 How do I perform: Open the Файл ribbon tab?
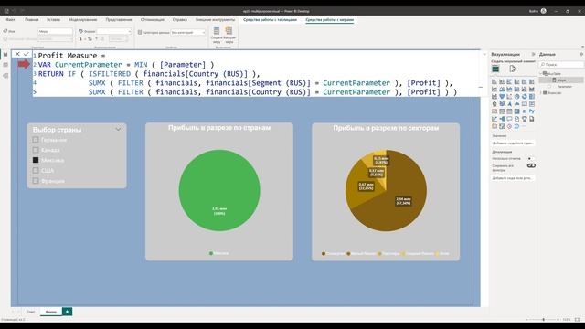click(x=10, y=19)
